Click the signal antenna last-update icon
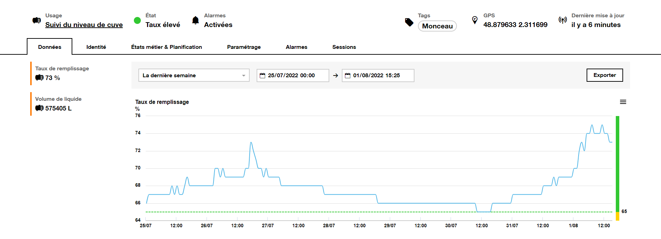This screenshot has width=661, height=239. pos(563,20)
